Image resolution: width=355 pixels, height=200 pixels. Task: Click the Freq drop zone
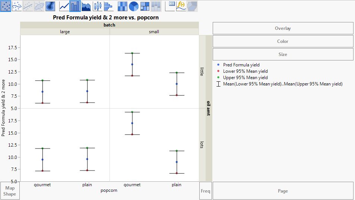(206, 191)
